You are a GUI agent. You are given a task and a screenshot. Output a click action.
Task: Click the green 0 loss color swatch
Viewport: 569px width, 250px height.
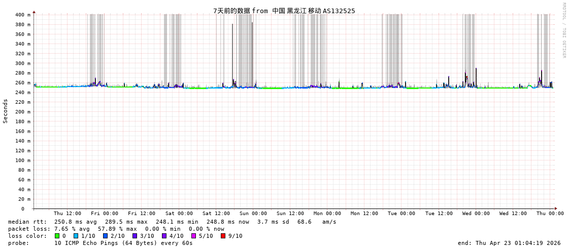pyautogui.click(x=57, y=236)
